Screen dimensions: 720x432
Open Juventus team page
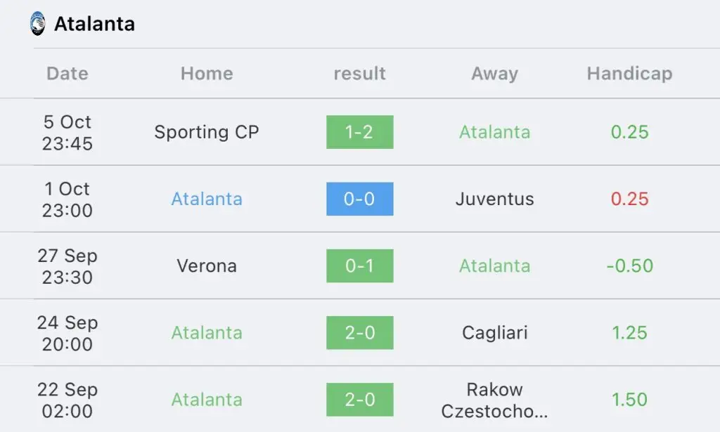click(x=494, y=199)
